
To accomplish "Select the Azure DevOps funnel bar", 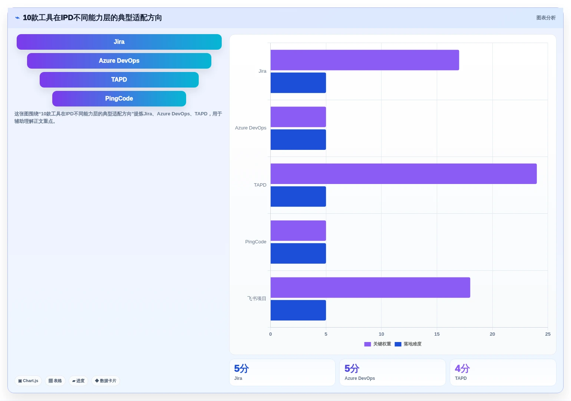I will (119, 61).
